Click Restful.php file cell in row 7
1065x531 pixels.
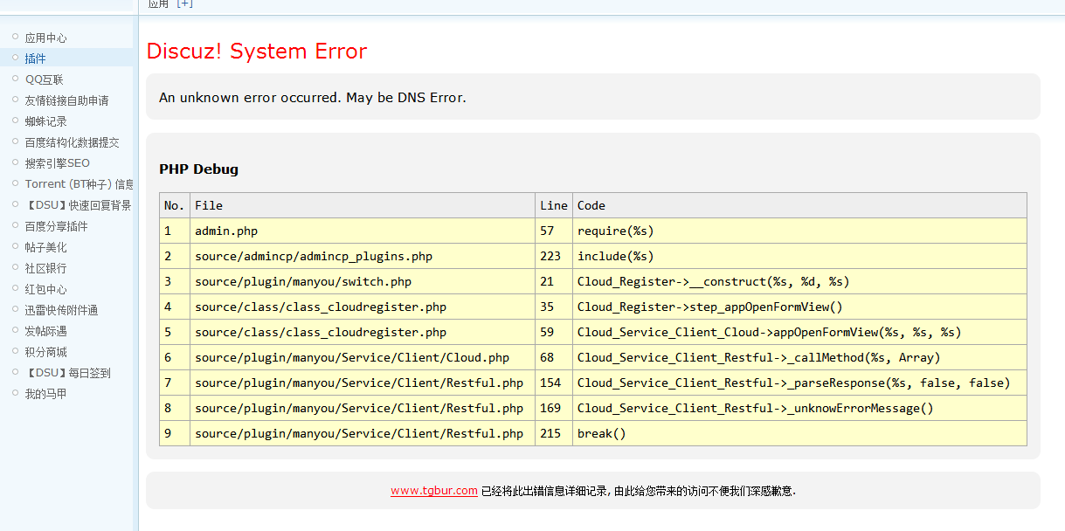coord(363,383)
